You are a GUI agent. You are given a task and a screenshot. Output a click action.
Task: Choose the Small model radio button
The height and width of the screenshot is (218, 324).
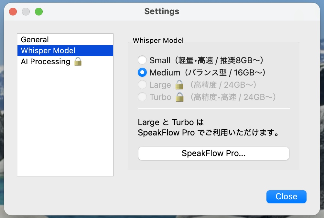(x=142, y=60)
